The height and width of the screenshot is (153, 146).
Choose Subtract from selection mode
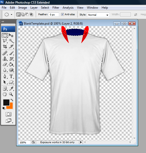27,14
